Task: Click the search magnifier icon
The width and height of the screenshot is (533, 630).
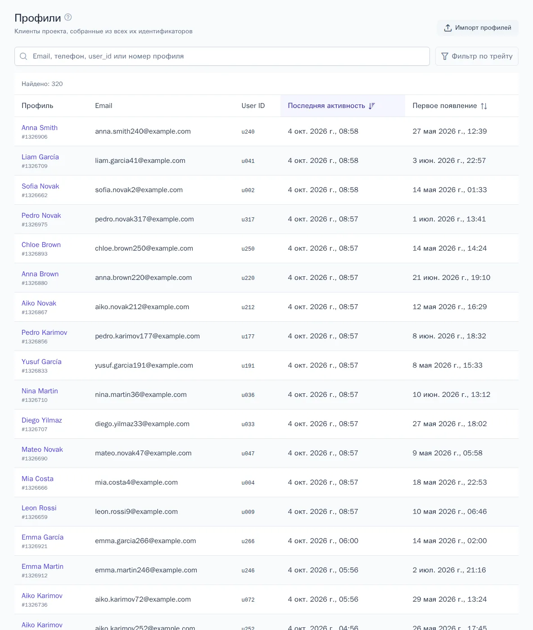Action: coord(23,56)
